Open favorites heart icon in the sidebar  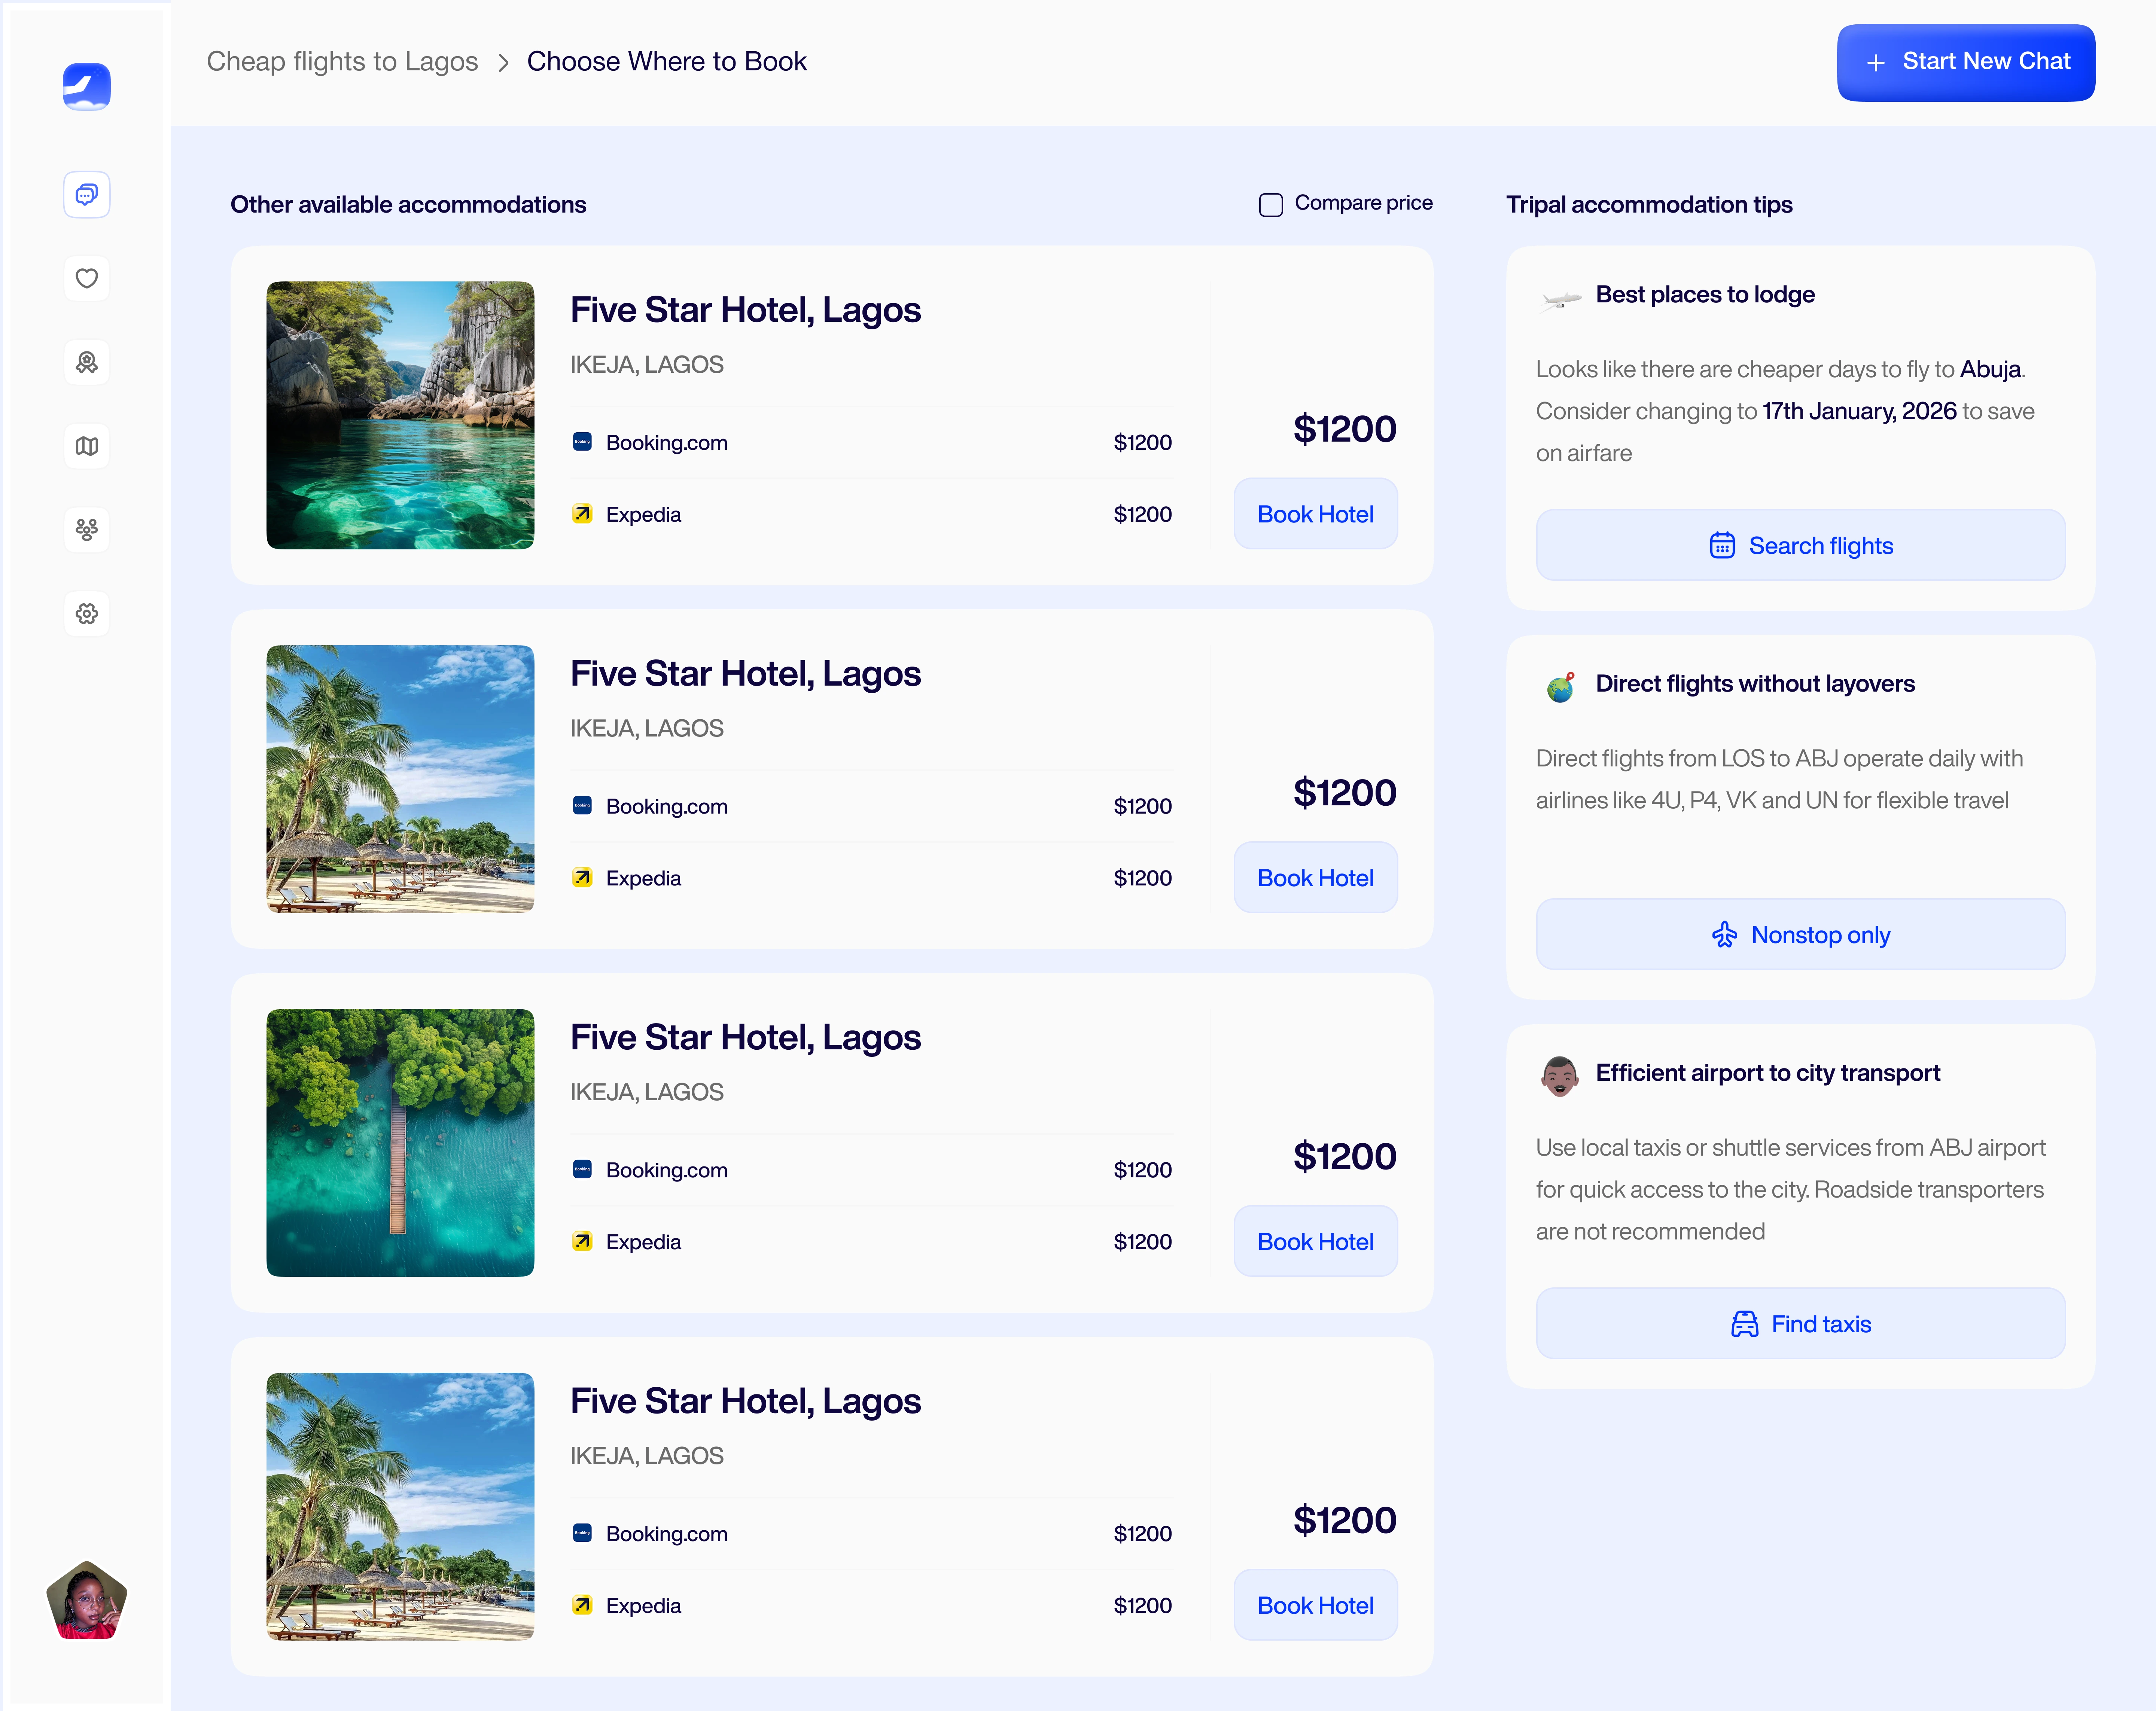(x=87, y=278)
